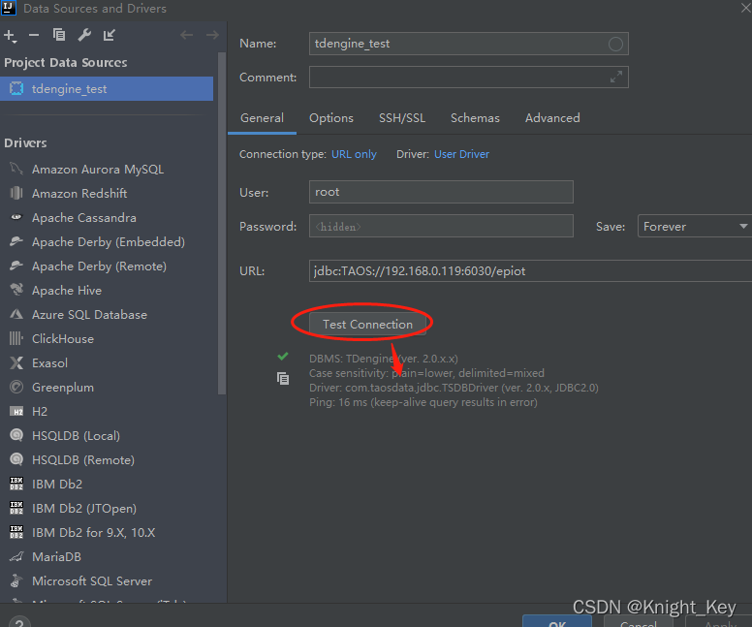Screen dimensions: 752x627
Task: Open the Advanced tab
Action: (552, 118)
